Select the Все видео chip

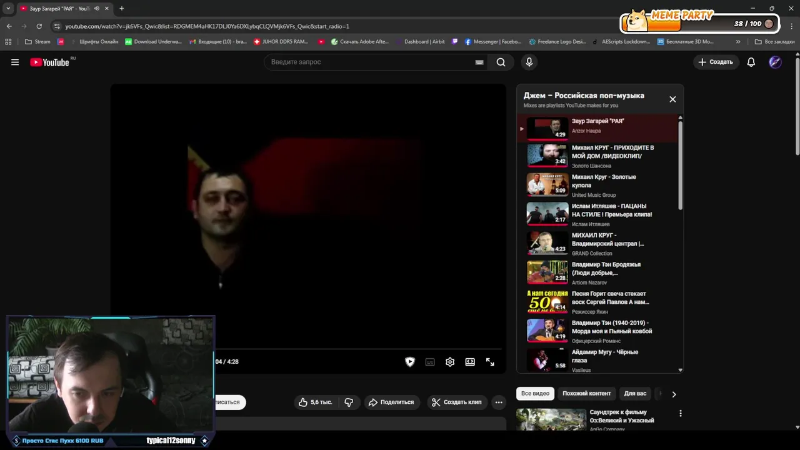[x=535, y=394]
